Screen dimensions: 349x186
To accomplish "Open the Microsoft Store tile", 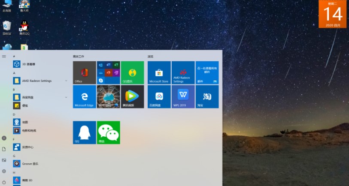I will (x=159, y=72).
